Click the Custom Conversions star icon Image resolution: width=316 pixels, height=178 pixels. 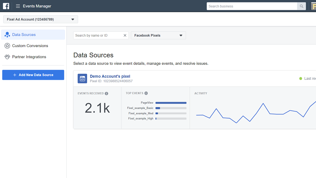coord(7,46)
